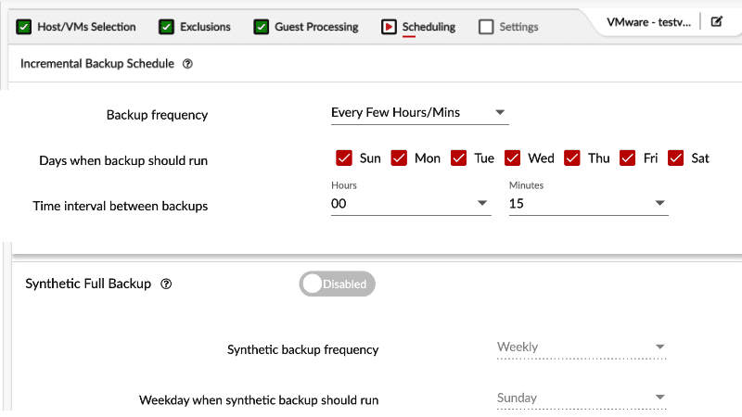Open the Minutes interval dropdown
This screenshot has height=417, width=742.
pos(589,204)
